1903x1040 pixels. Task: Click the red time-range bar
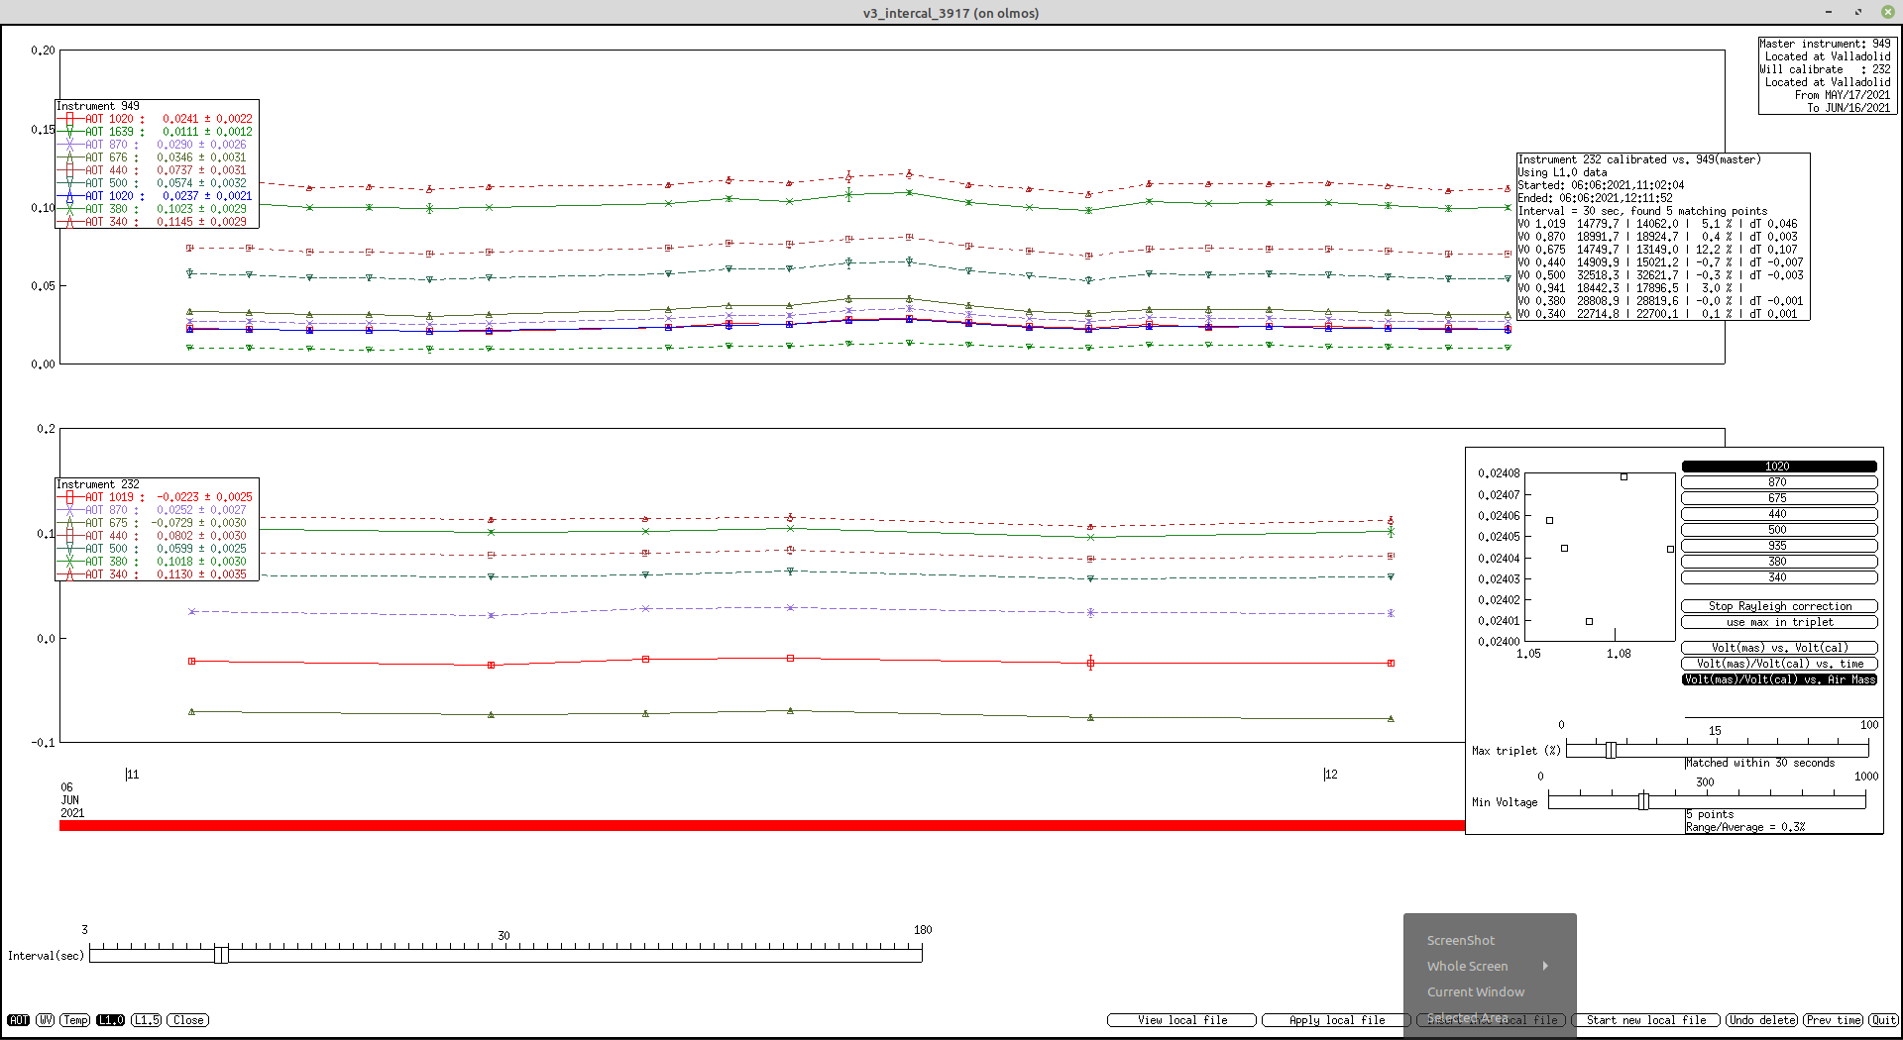pos(761,826)
